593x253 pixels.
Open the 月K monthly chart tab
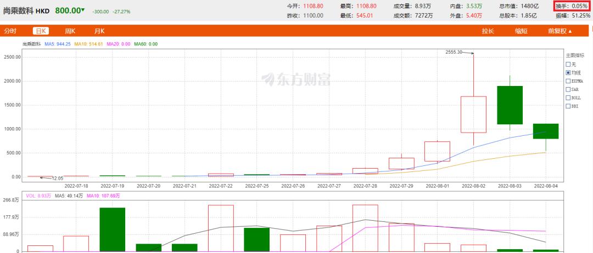click(x=99, y=31)
